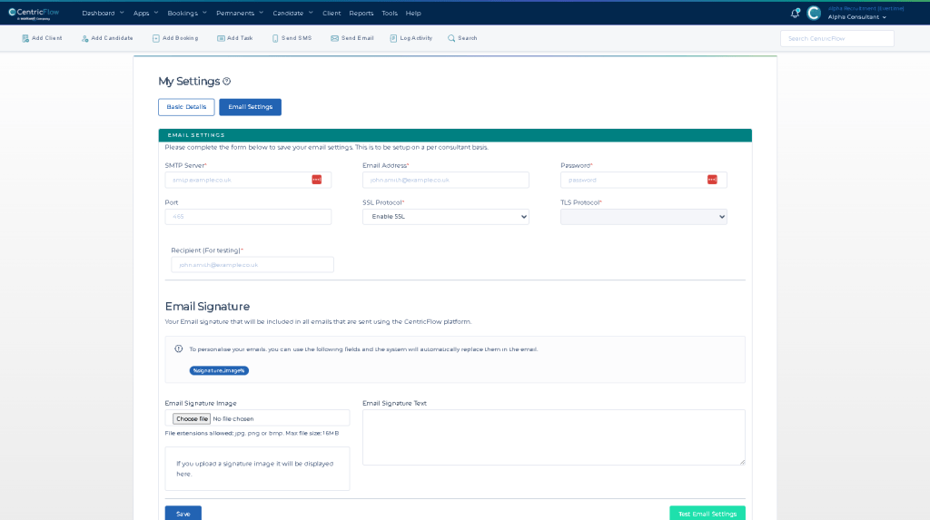Viewport: 930px width, 520px height.
Task: Focus the Port input field
Action: 248,216
